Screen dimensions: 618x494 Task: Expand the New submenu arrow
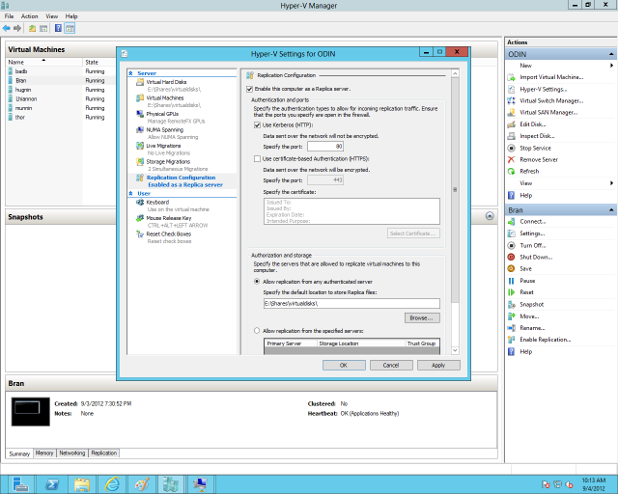click(x=611, y=66)
